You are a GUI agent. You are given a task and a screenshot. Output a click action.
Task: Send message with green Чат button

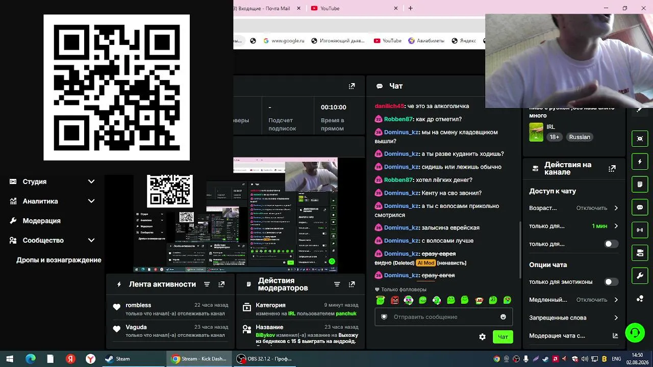[503, 337]
